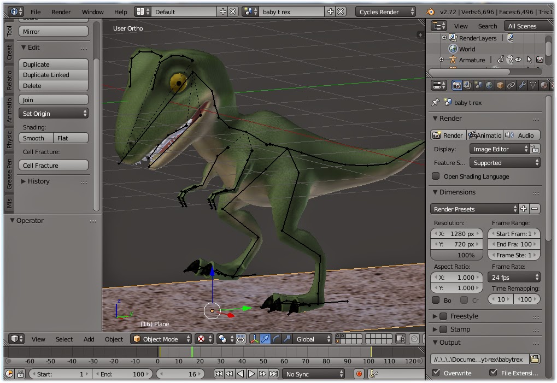557x383 pixels.
Task: Open the World properties tab icon
Action: pyautogui.click(x=489, y=85)
